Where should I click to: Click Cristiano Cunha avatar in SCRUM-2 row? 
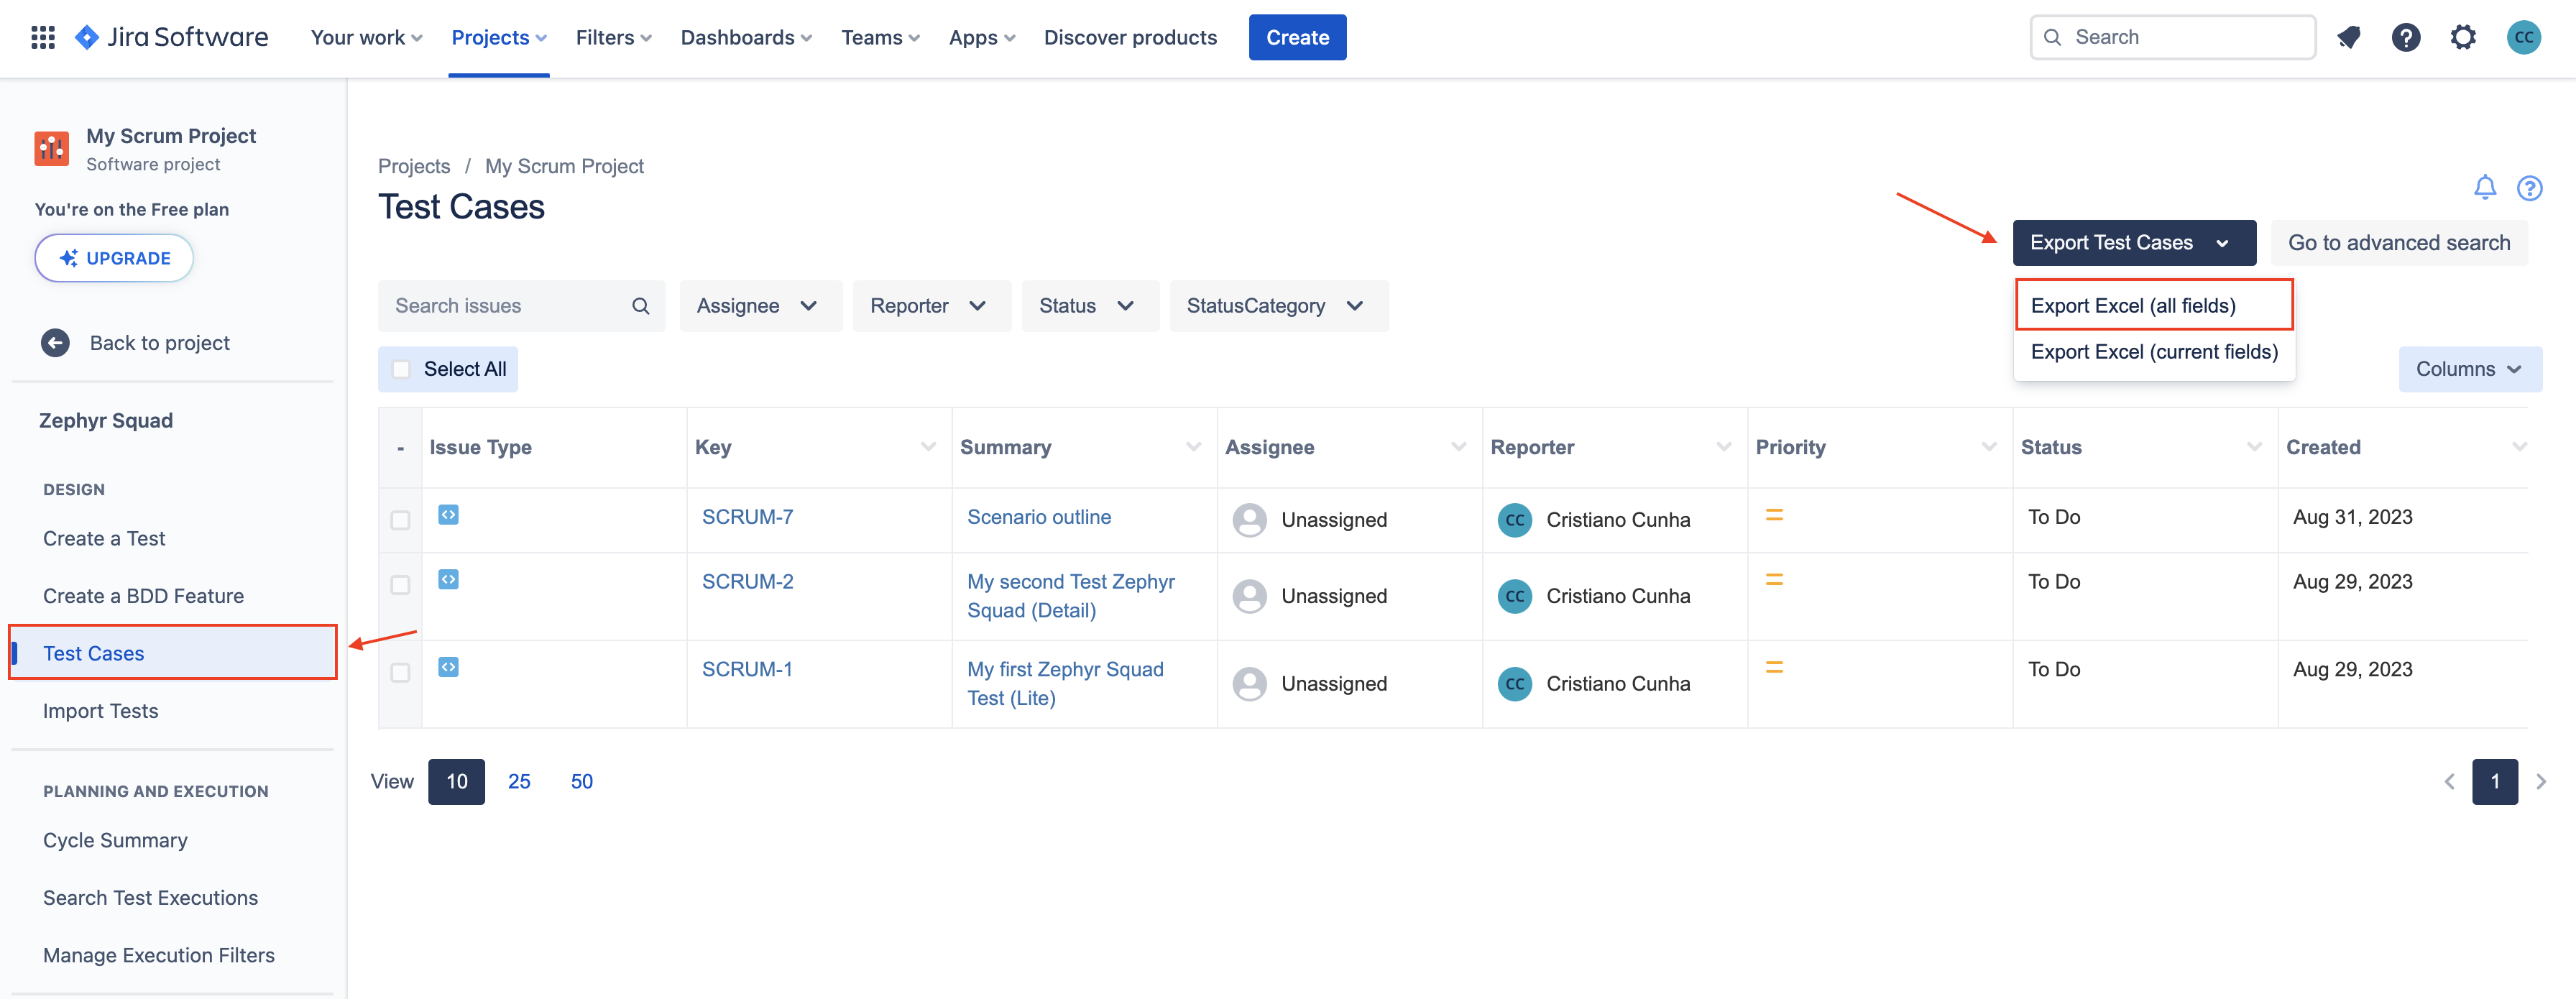pos(1514,596)
